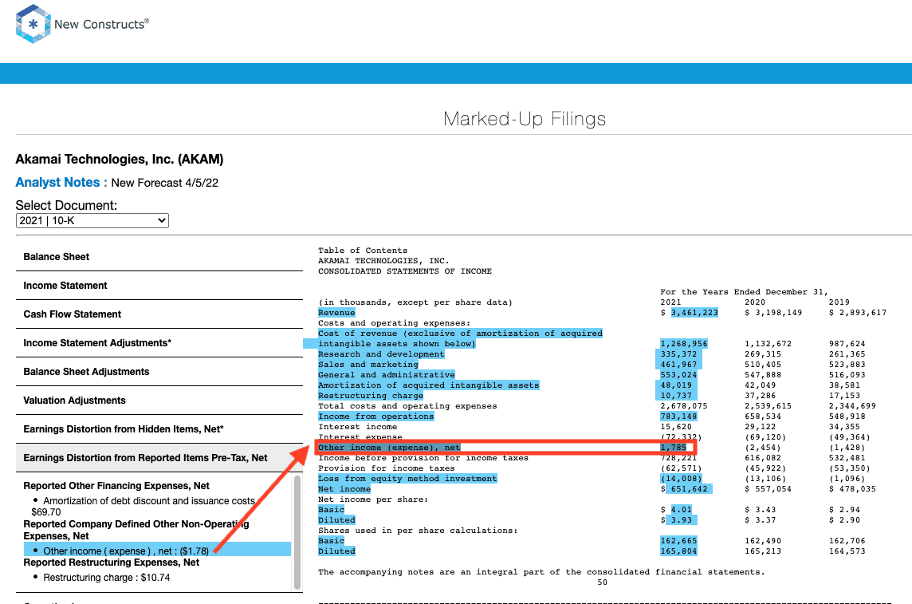The image size is (912, 604).
Task: Click the highlighted basic shares value 162,665
Action: click(678, 541)
